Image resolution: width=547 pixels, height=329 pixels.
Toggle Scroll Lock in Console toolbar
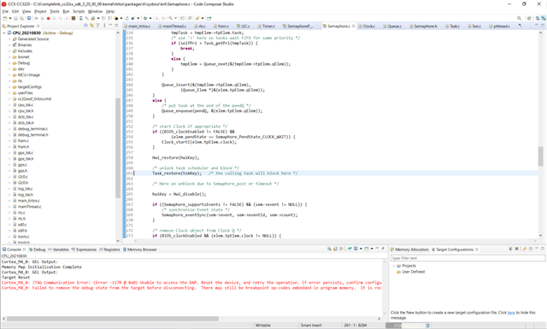335,249
